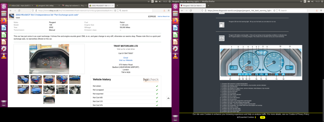This screenshot has height=122, width=324.
Task: Close the peugeot 206 | eBay tab
Action: click(x=59, y=5)
